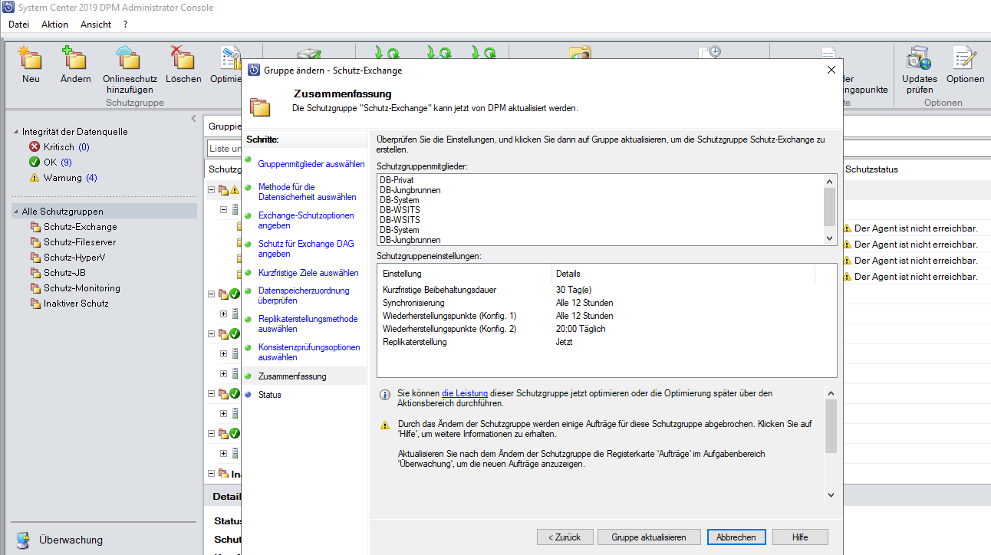The image size is (991, 555).
Task: Click the Löschen toolbar icon
Action: click(x=183, y=58)
